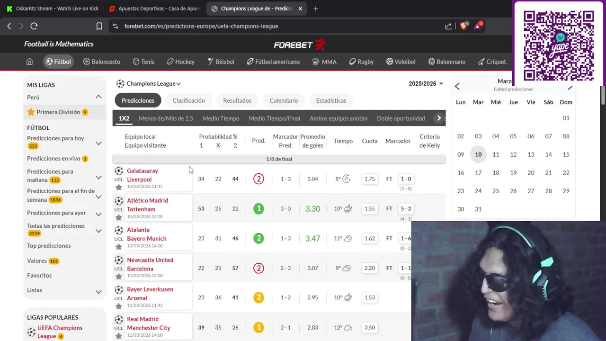
Task: Collapse the Perú leagues section
Action: tap(98, 97)
